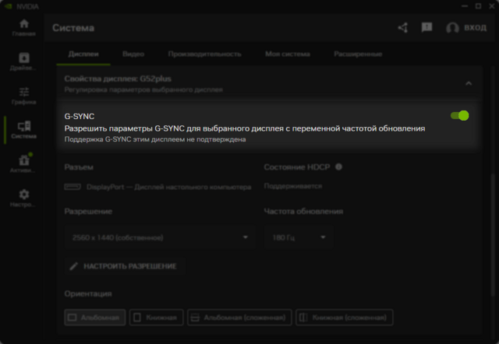Switch to the Дисплеи tab
Viewport: 499px width, 344px height.
[83, 54]
